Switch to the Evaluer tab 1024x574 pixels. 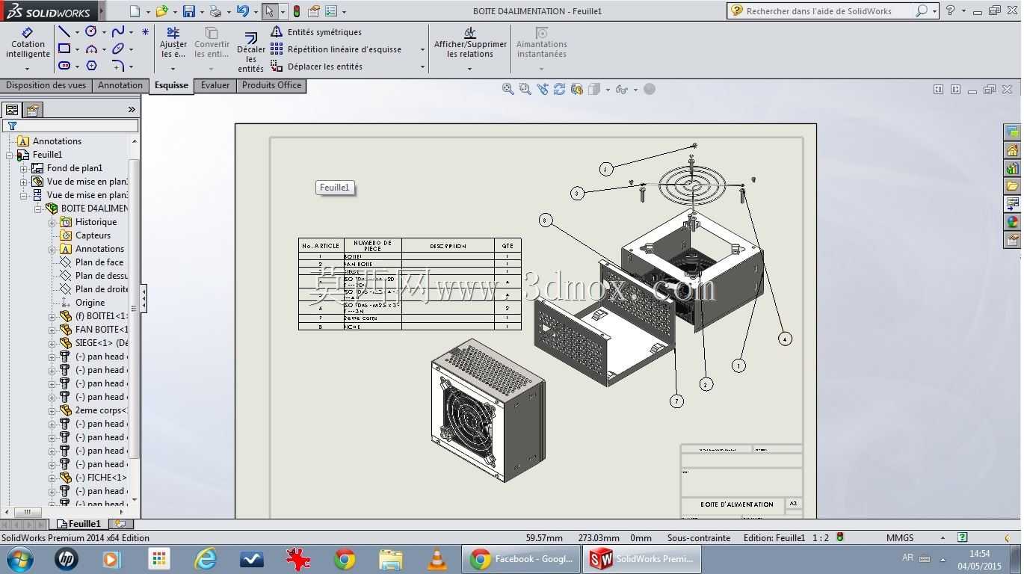pos(215,85)
